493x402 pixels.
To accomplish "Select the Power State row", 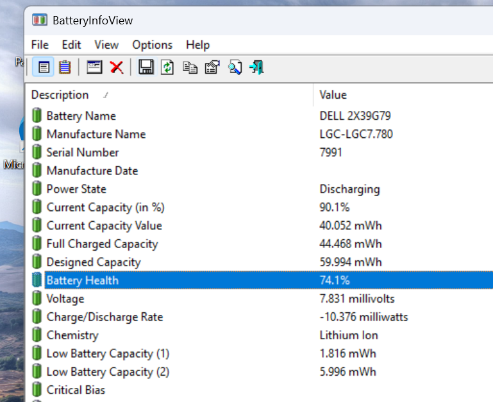I will pos(259,188).
